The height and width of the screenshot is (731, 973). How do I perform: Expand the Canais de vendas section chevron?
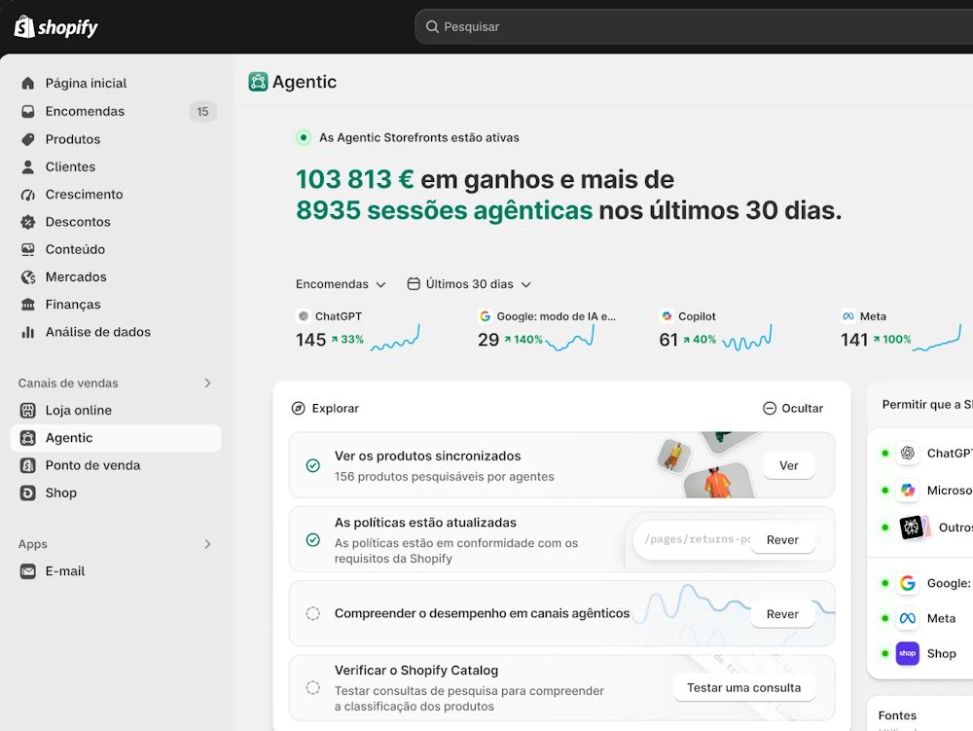click(208, 383)
